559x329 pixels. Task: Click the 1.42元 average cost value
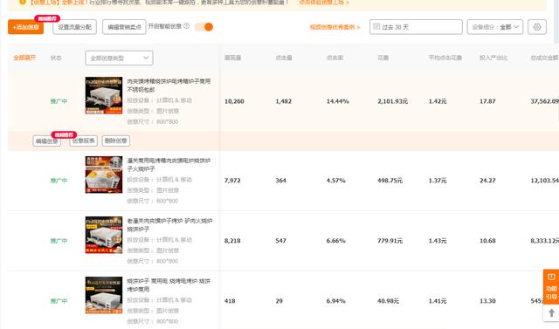[438, 101]
